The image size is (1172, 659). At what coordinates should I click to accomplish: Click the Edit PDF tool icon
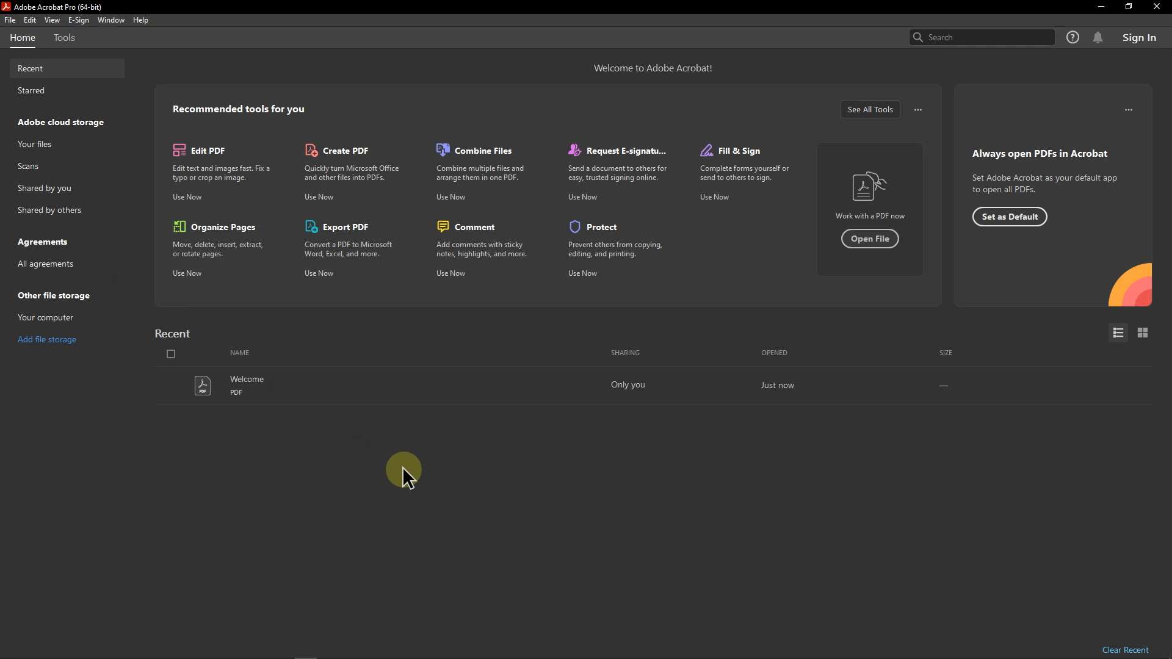pos(179,150)
